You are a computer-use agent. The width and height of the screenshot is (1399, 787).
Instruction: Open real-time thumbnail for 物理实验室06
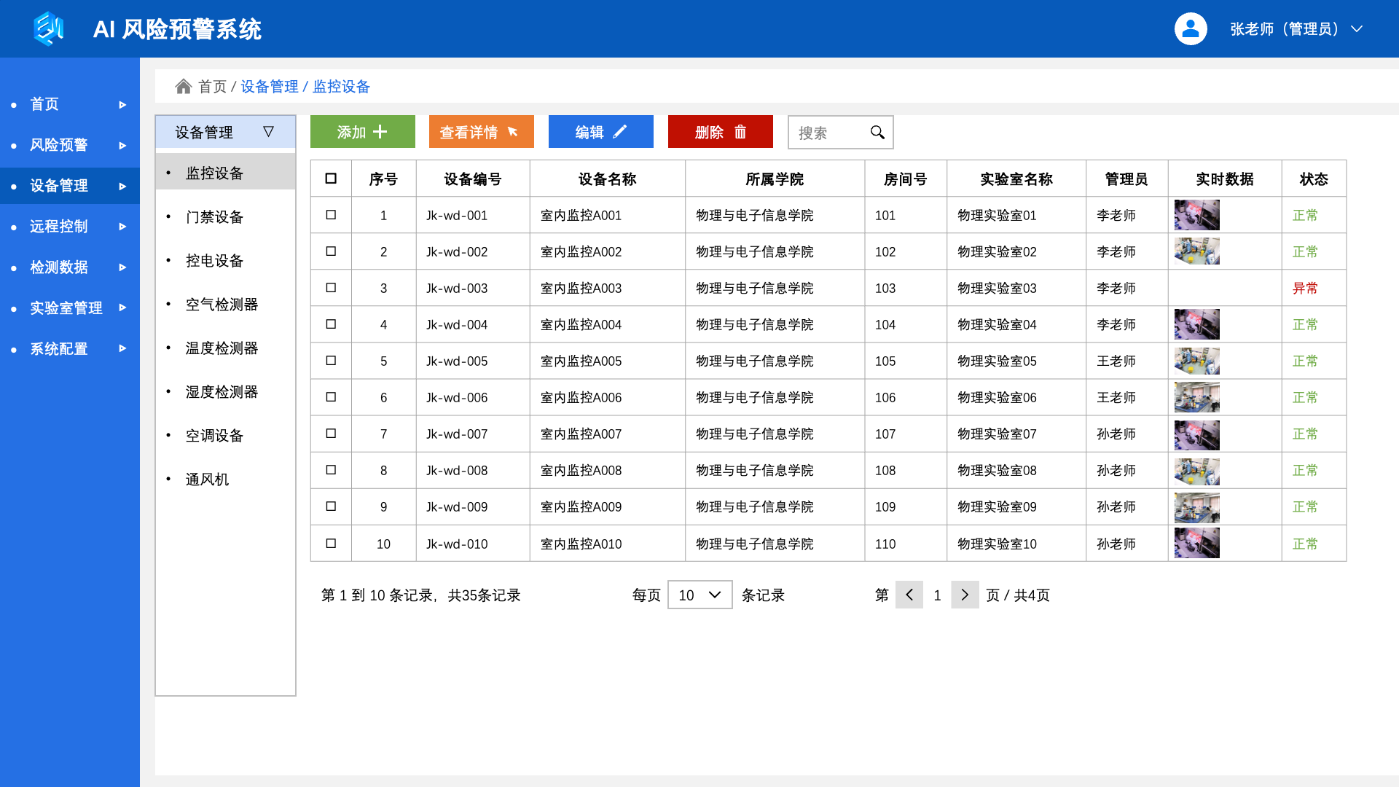point(1196,397)
